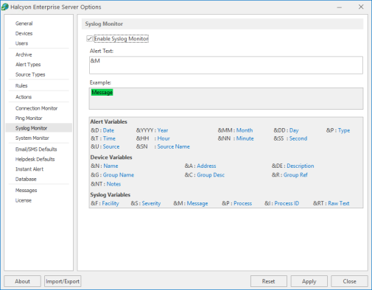The height and width of the screenshot is (290, 372).
Task: Click the Apply button
Action: pos(309,281)
